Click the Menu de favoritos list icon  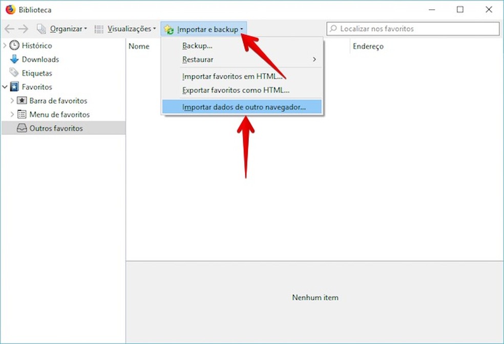(22, 114)
